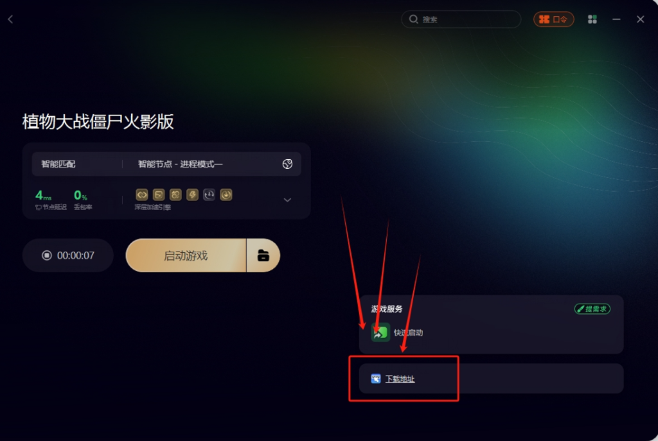Click the 搜索 search field
Screen dimensions: 658x441
point(461,19)
